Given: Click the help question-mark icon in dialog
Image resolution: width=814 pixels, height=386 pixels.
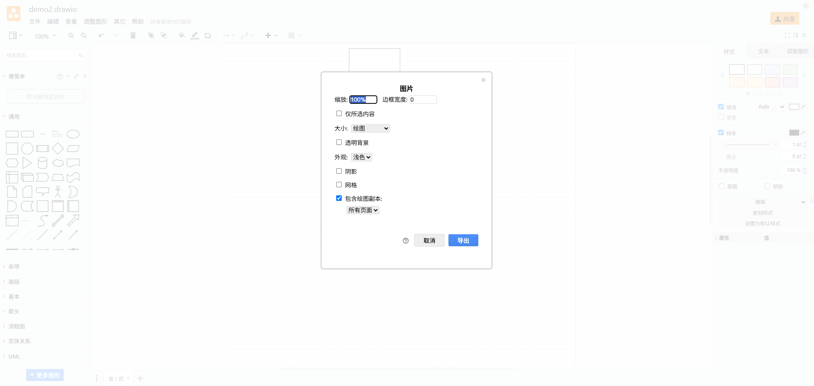Looking at the screenshot, I should [406, 241].
